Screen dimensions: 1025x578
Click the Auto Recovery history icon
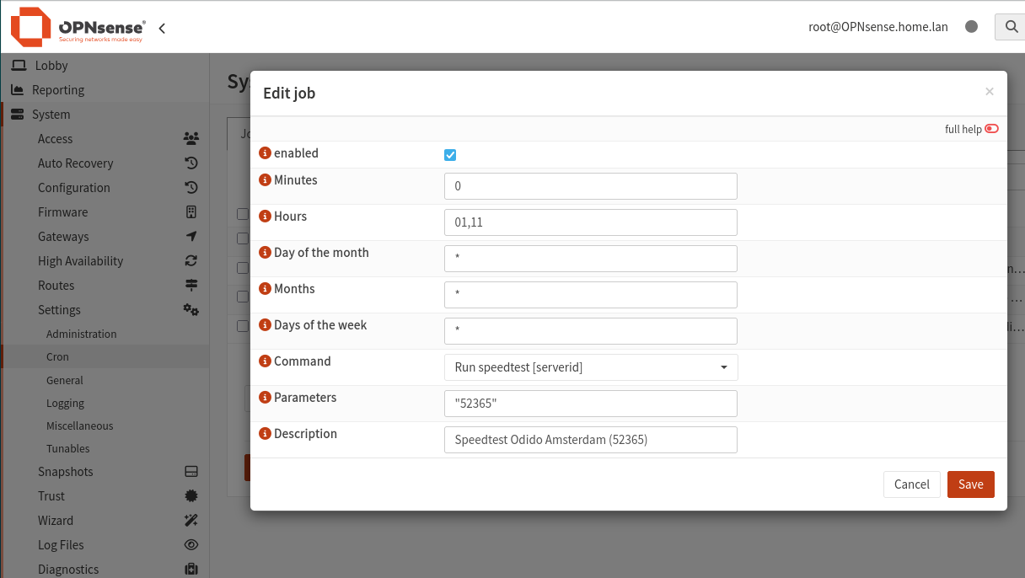pyautogui.click(x=191, y=163)
